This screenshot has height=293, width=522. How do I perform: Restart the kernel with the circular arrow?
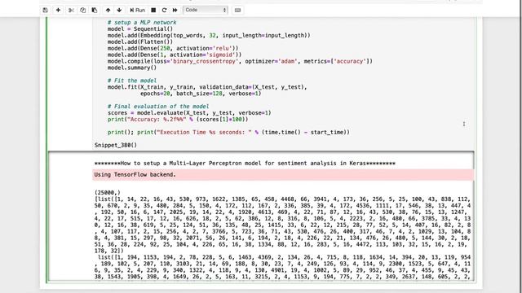[x=164, y=11]
